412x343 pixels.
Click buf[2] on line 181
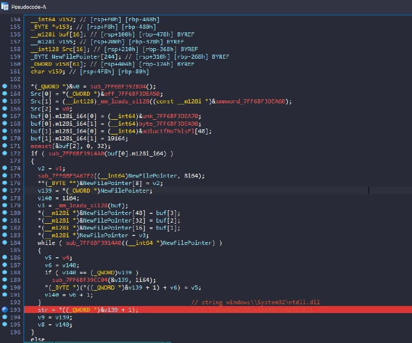(x=167, y=220)
